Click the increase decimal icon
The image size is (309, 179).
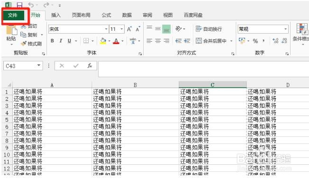275,41
